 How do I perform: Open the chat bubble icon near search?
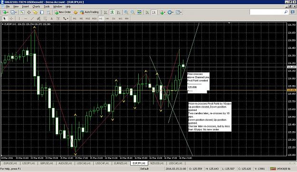click(x=292, y=12)
